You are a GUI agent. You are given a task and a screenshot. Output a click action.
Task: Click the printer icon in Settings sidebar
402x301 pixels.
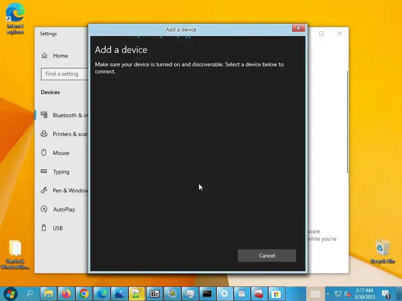[44, 134]
